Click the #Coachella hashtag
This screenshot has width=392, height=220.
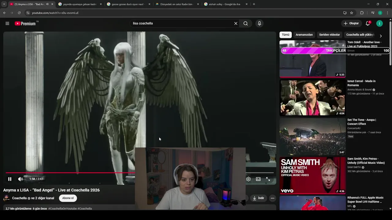tap(85, 209)
